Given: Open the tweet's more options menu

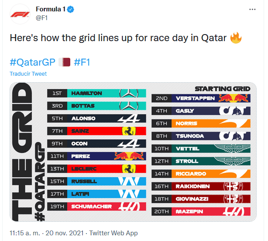Looking at the screenshot, I should click(x=252, y=9).
